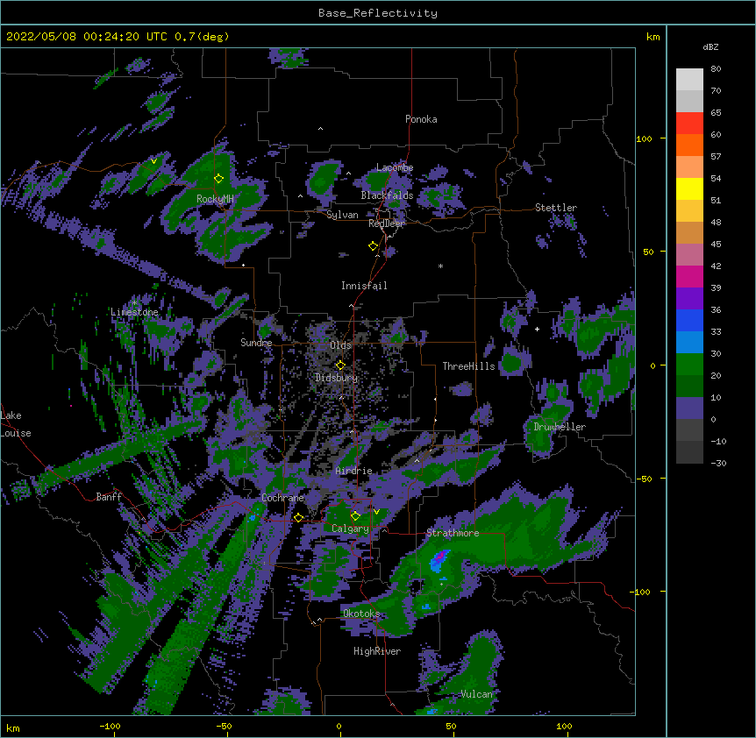Click the legend value -30

pos(718,463)
